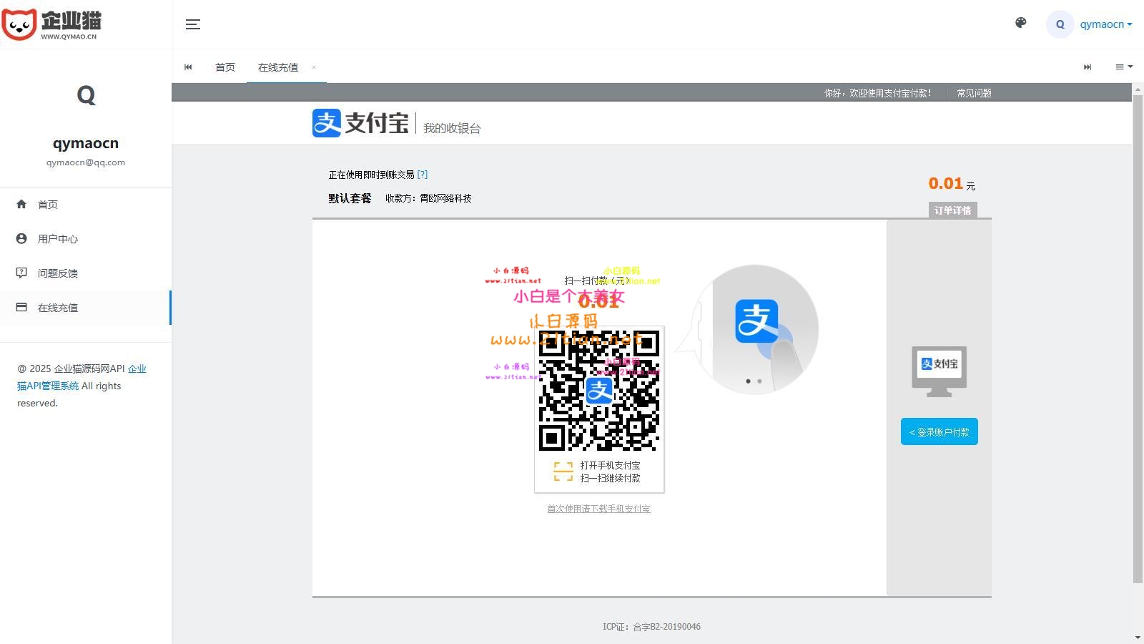Select 在线充值 in the sidebar
This screenshot has width=1144, height=644.
[57, 308]
